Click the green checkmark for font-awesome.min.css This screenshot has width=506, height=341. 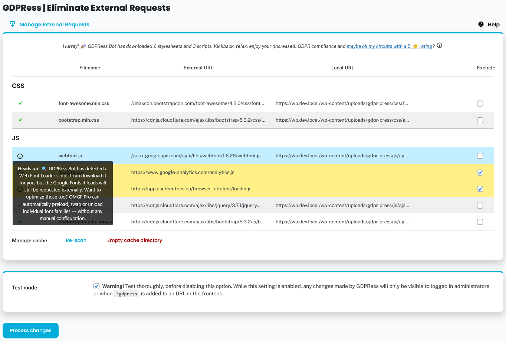(20, 103)
